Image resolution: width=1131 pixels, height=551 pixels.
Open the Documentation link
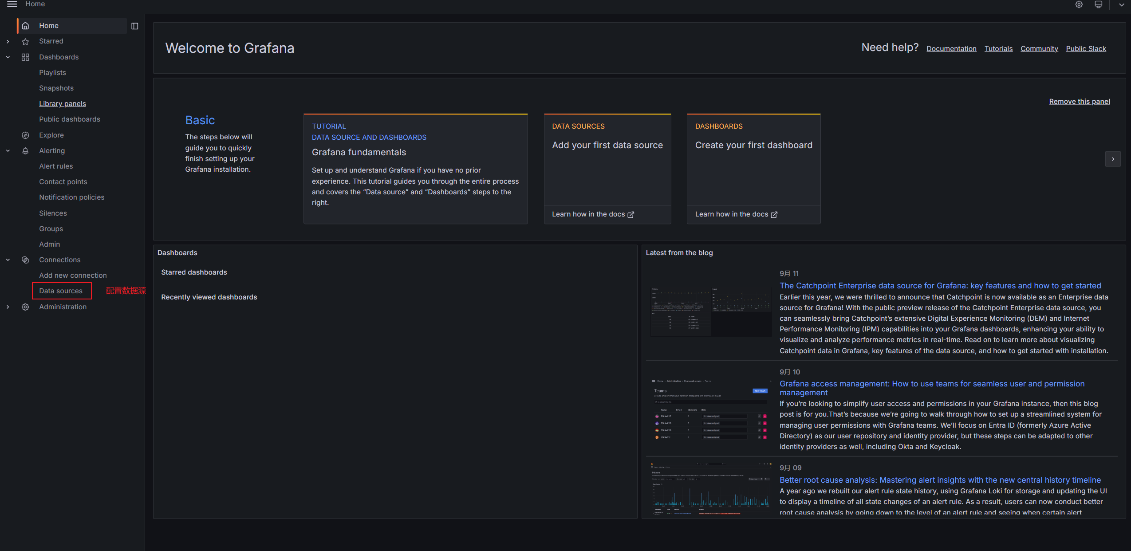click(x=951, y=49)
